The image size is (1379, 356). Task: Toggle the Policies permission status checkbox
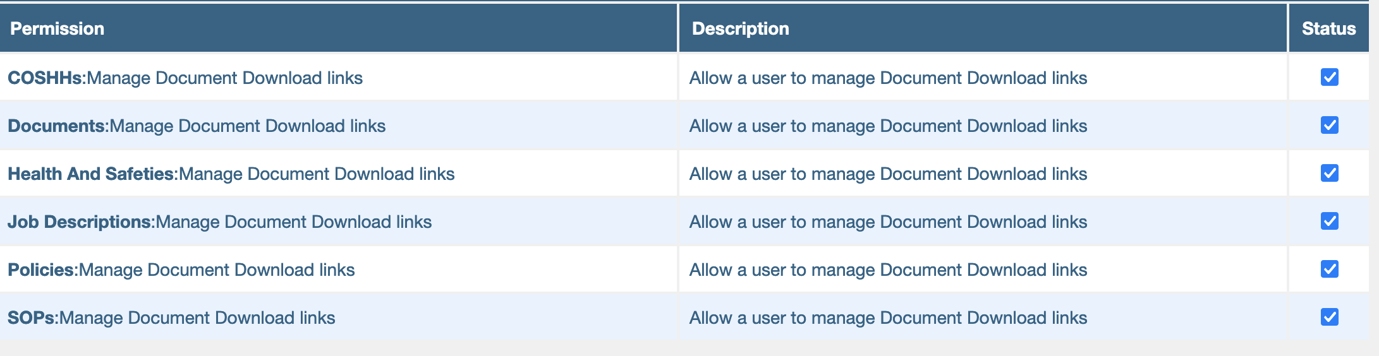click(x=1329, y=269)
